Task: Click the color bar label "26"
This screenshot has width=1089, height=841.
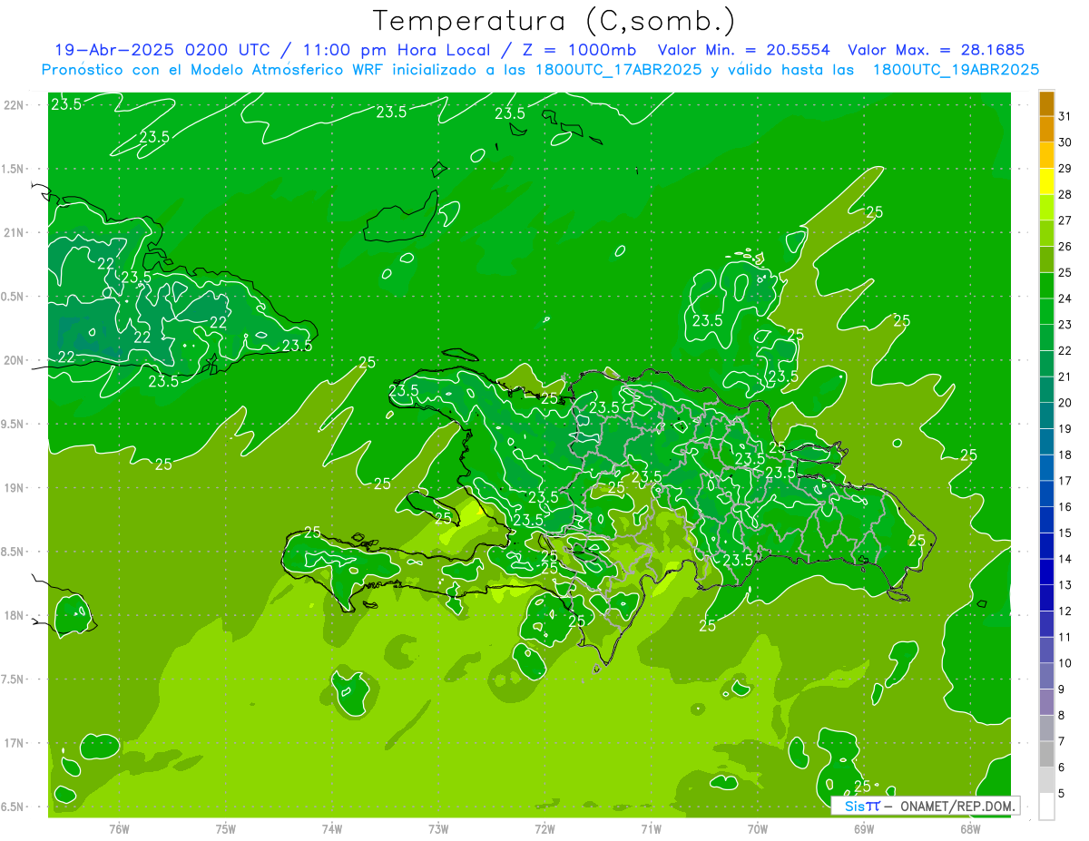Action: tap(1065, 246)
